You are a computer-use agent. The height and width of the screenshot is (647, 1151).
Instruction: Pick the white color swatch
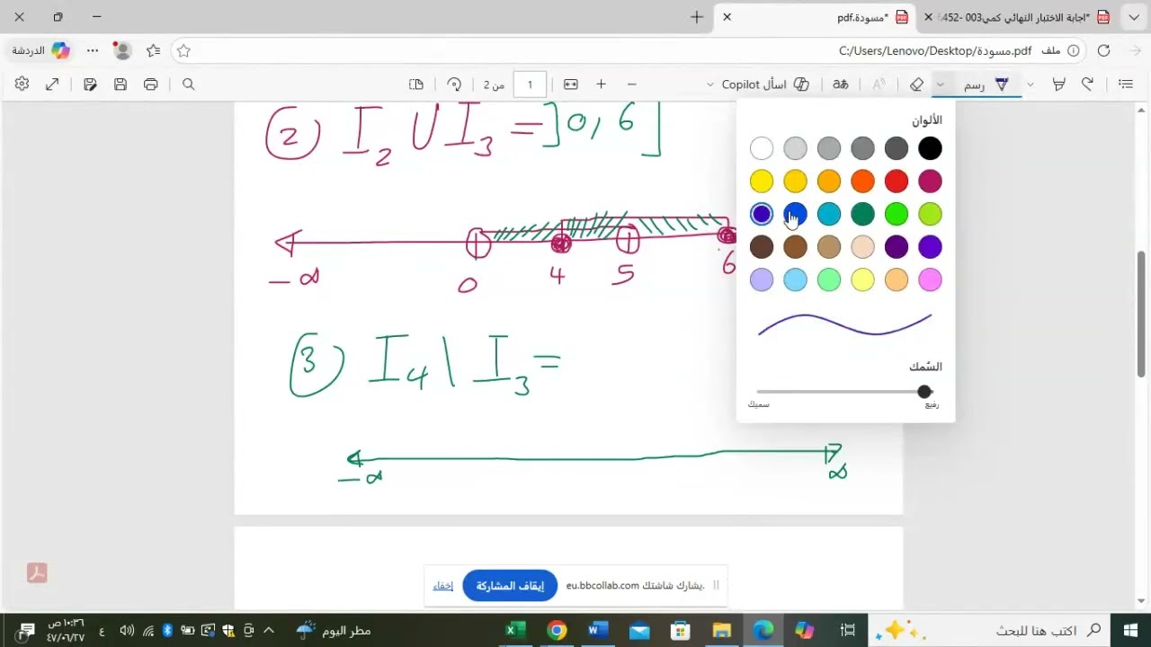pos(762,148)
